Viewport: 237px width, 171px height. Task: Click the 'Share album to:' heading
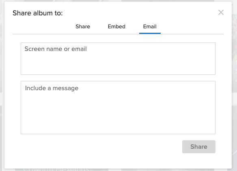[x=38, y=13]
